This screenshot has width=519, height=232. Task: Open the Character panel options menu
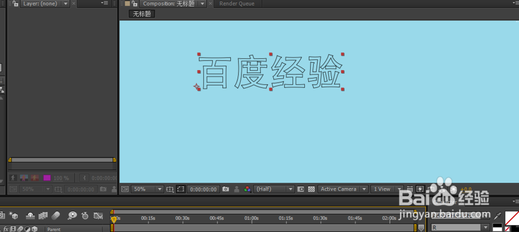click(515, 201)
